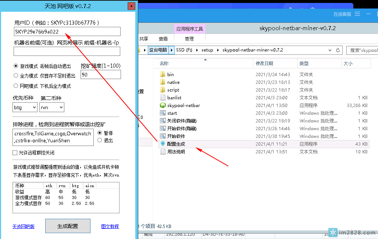Open the native folder icon
Screen dimensions: 378x239
[163, 82]
